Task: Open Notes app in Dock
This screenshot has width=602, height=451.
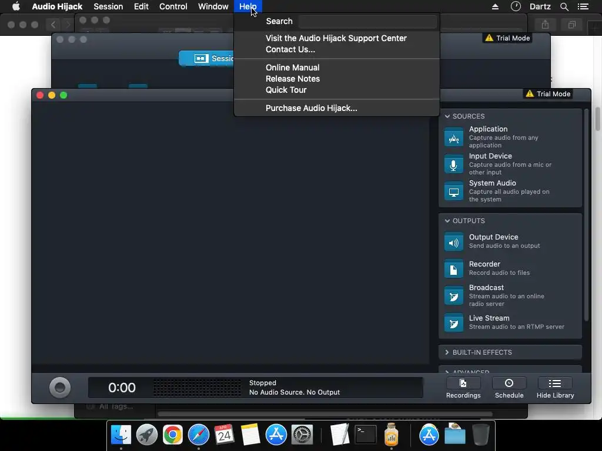Action: [x=250, y=435]
